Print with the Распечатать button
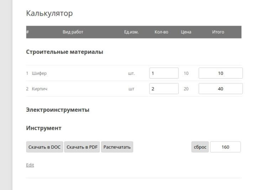 pos(117,147)
